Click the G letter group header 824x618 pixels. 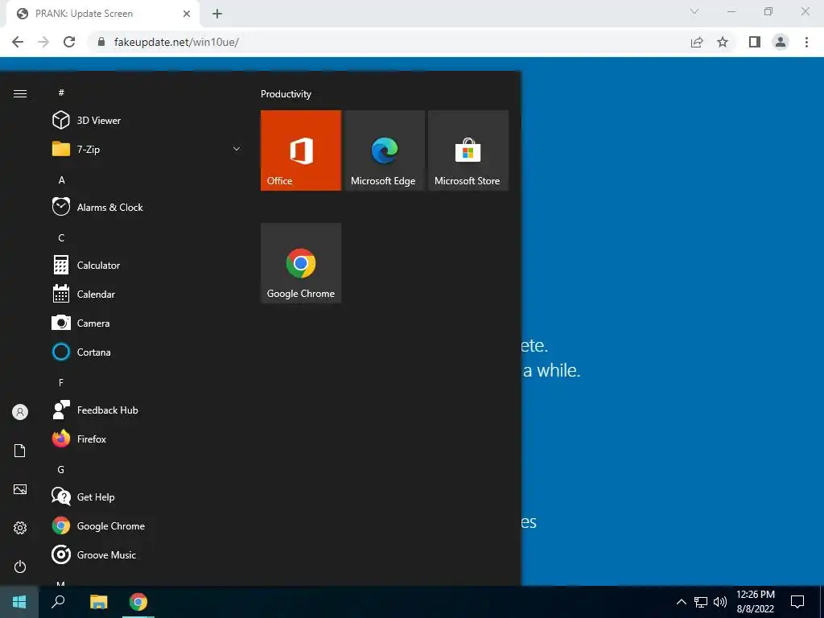click(x=61, y=469)
